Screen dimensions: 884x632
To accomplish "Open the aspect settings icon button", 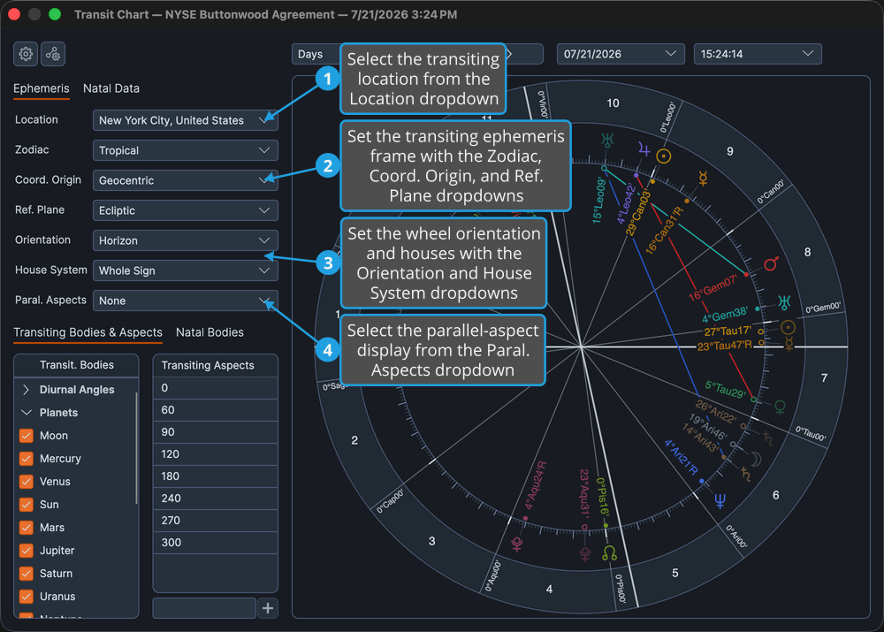I will [x=53, y=54].
